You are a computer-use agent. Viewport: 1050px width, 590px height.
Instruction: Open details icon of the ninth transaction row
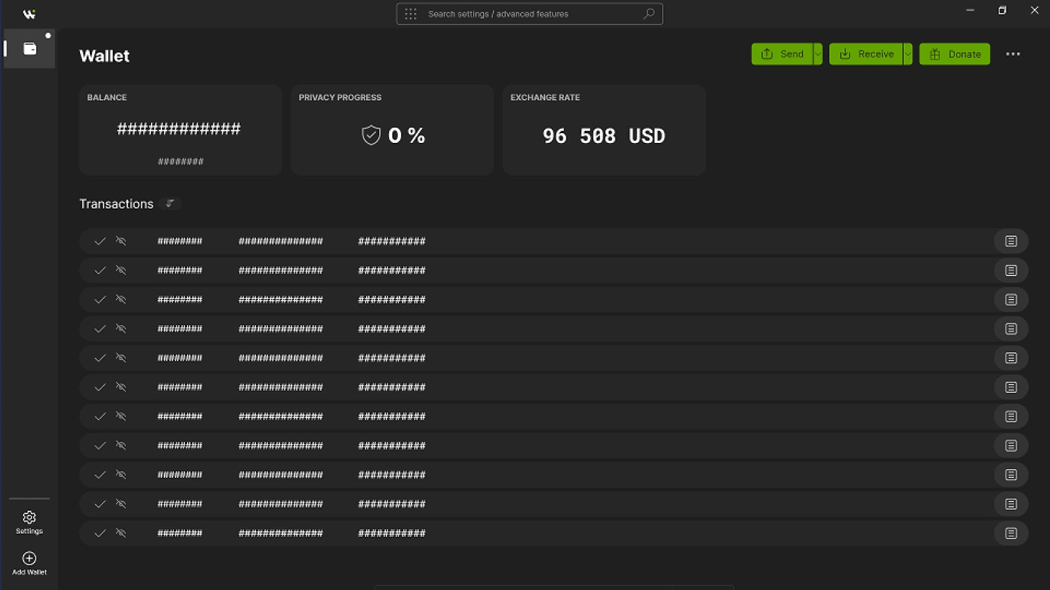1011,475
